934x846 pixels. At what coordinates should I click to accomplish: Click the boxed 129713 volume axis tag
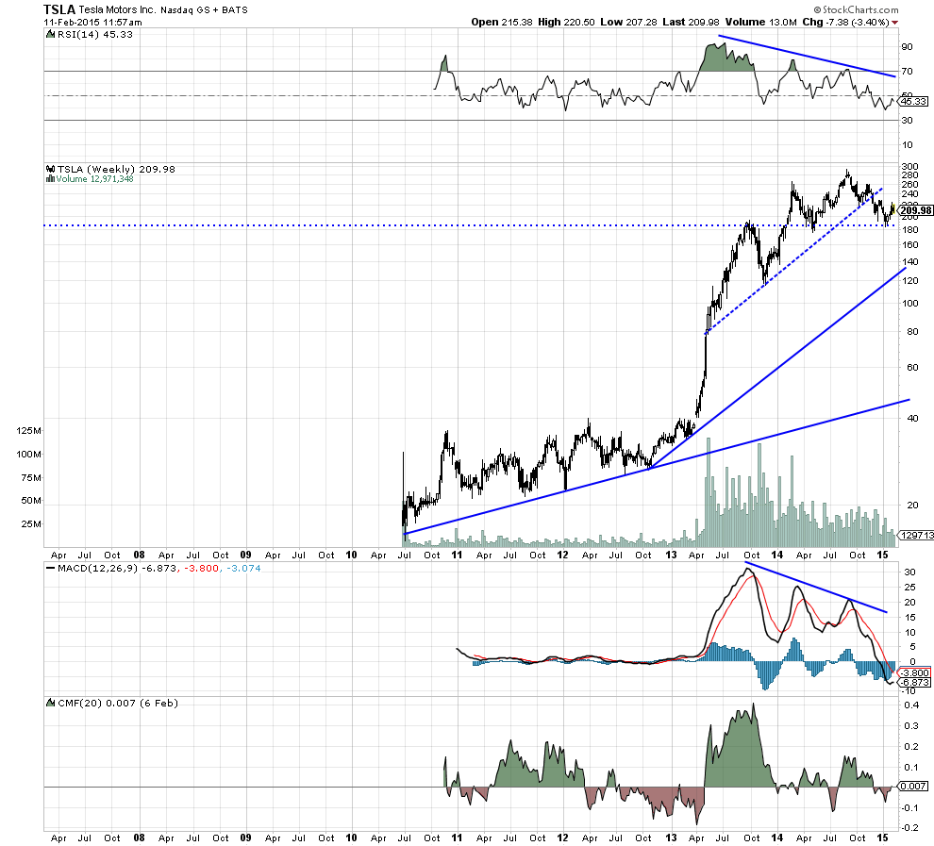[x=916, y=535]
